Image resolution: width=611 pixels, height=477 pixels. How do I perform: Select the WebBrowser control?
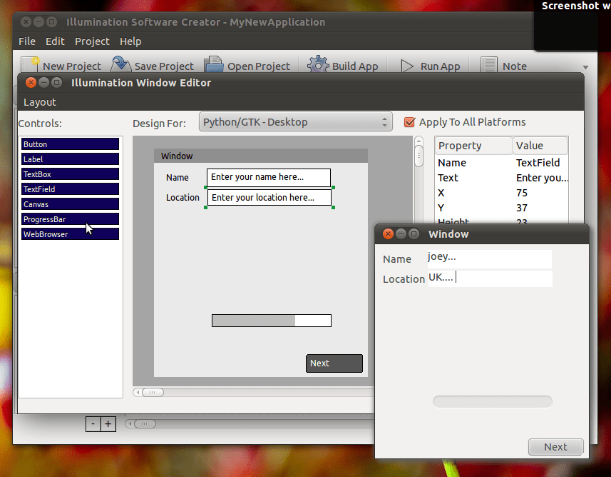pyautogui.click(x=70, y=234)
